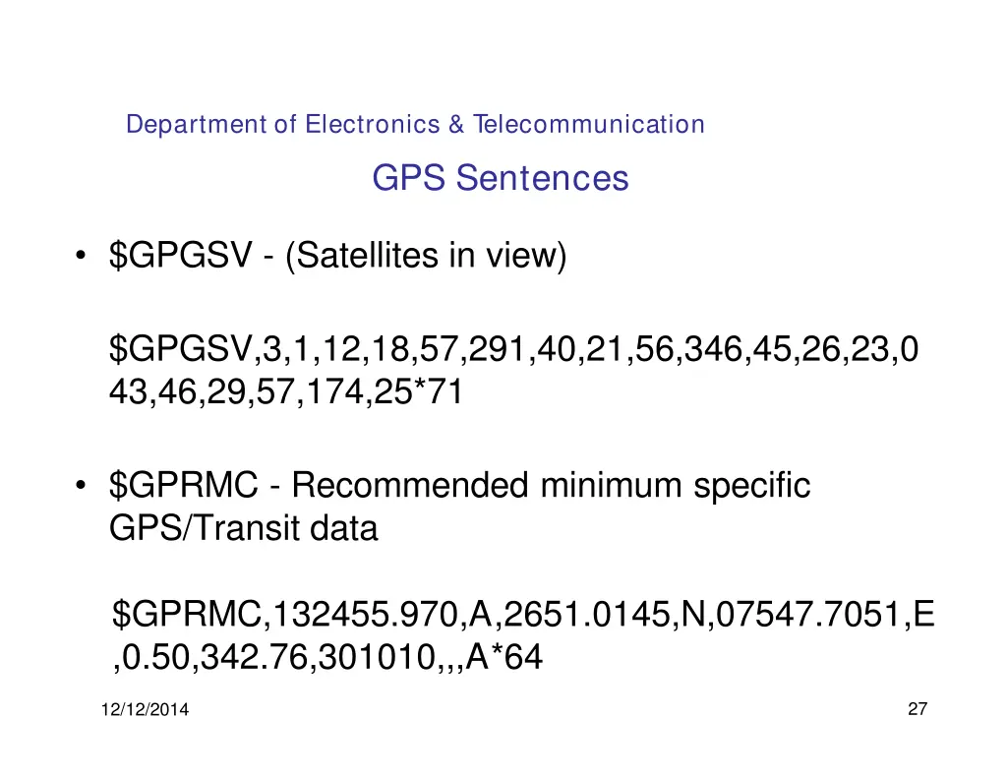Click the word Telecommunication in header
This screenshot has height=778, width=1007.
589,124
